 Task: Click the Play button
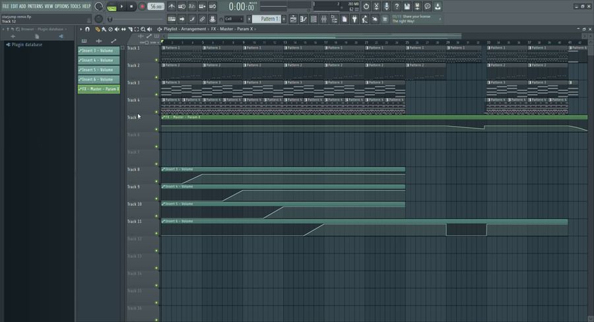coord(121,7)
